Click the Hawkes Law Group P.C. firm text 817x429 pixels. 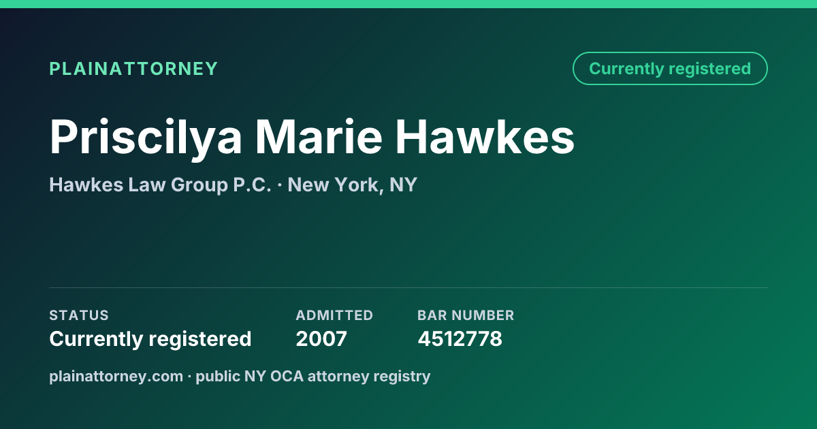point(160,185)
